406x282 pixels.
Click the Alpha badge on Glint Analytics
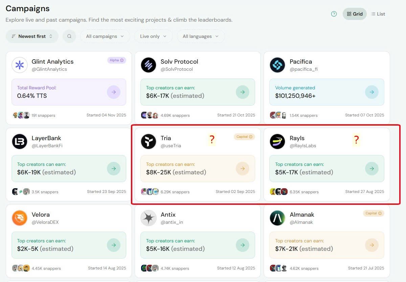[117, 60]
